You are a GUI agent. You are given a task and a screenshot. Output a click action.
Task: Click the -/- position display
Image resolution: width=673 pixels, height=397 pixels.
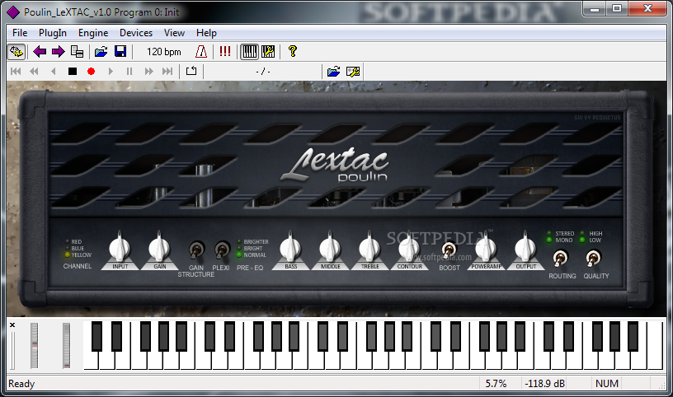[262, 71]
